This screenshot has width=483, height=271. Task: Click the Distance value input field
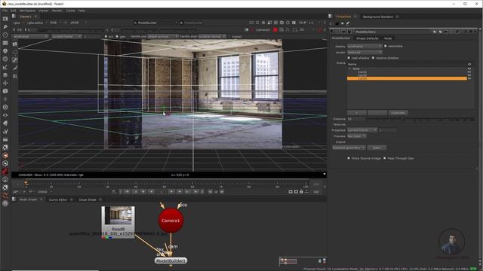356,119
